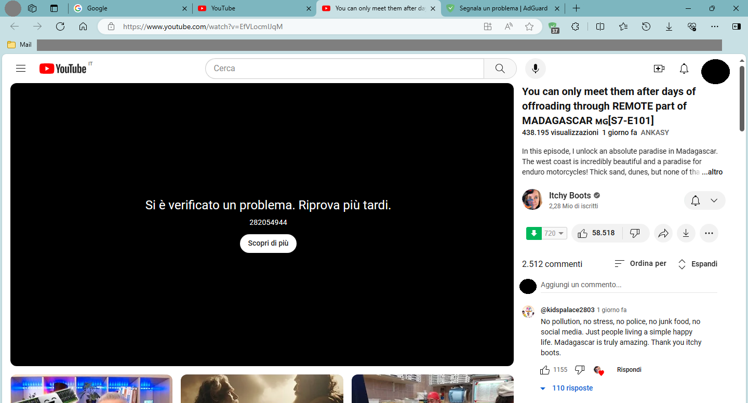Expand the 110 risposte comment replies
The image size is (748, 403).
566,388
